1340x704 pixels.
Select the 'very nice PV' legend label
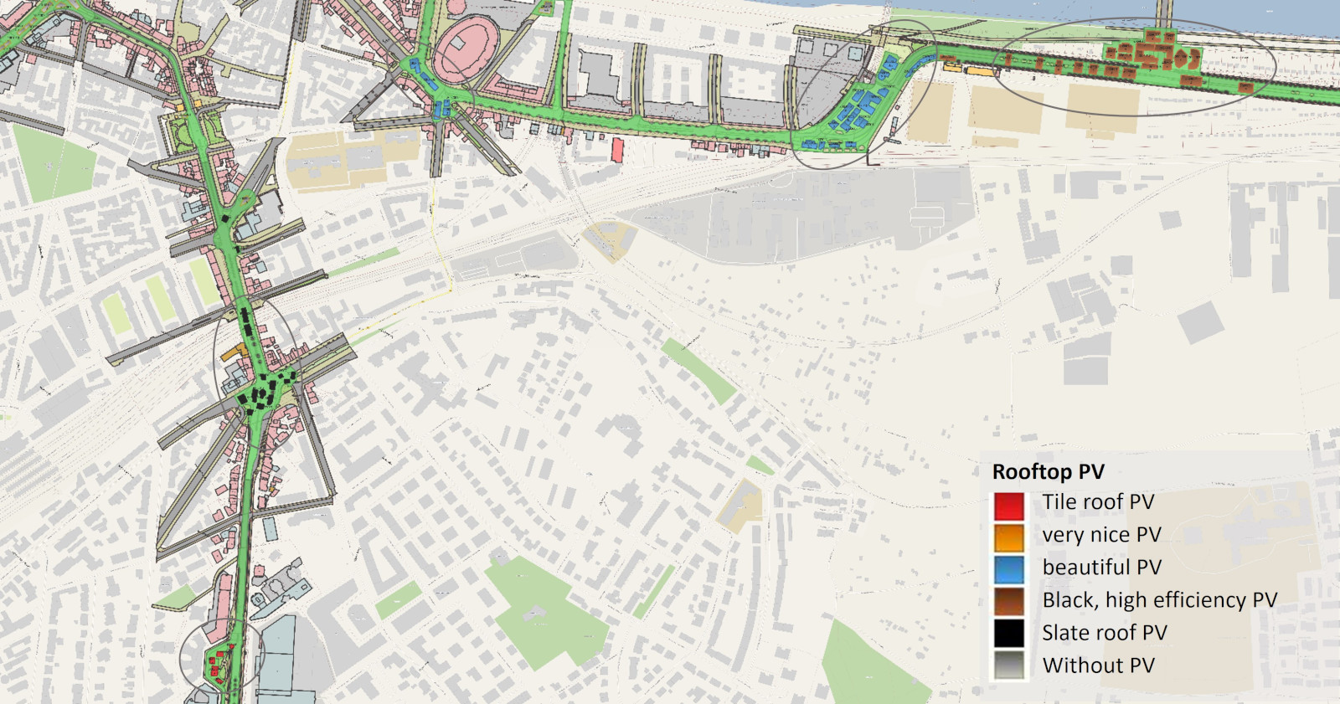(x=1101, y=535)
